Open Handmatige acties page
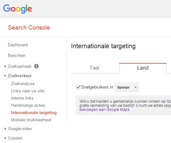Viewport: 171px width, 143px height. pyautogui.click(x=28, y=105)
